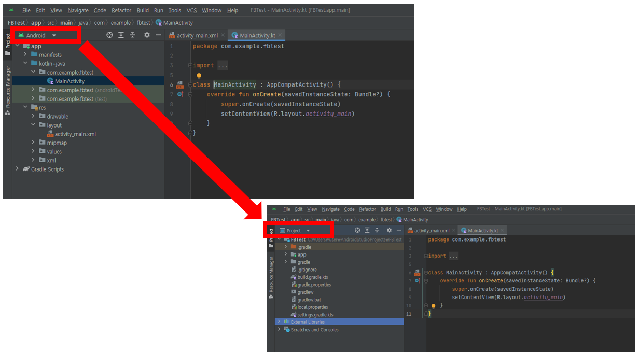Screen dimensions: 638x354
Task: Toggle Resource Manager side tab in upper window
Action: point(8,91)
